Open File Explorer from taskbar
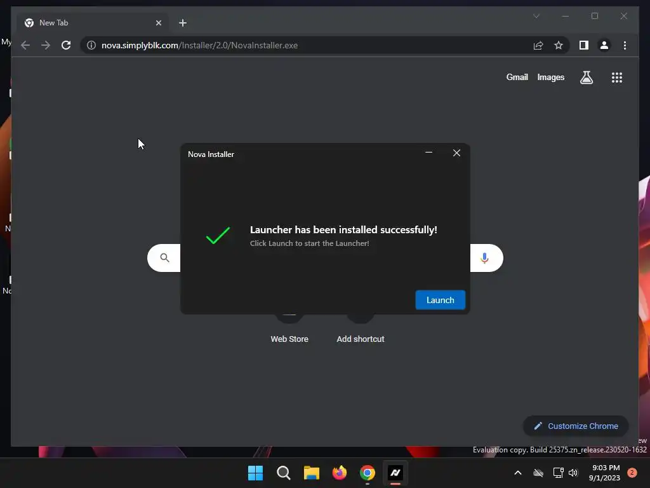650x488 pixels. point(311,473)
